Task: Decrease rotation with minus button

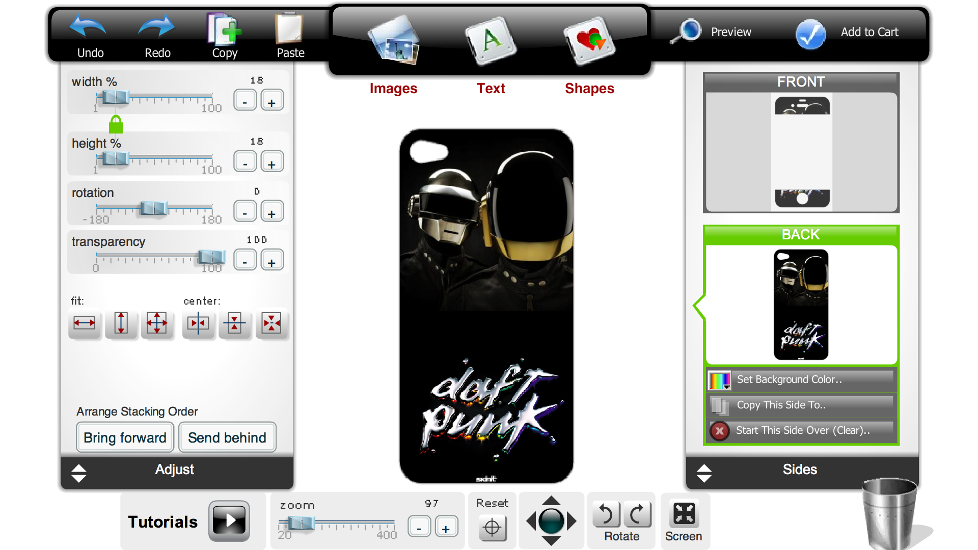Action: [x=245, y=211]
